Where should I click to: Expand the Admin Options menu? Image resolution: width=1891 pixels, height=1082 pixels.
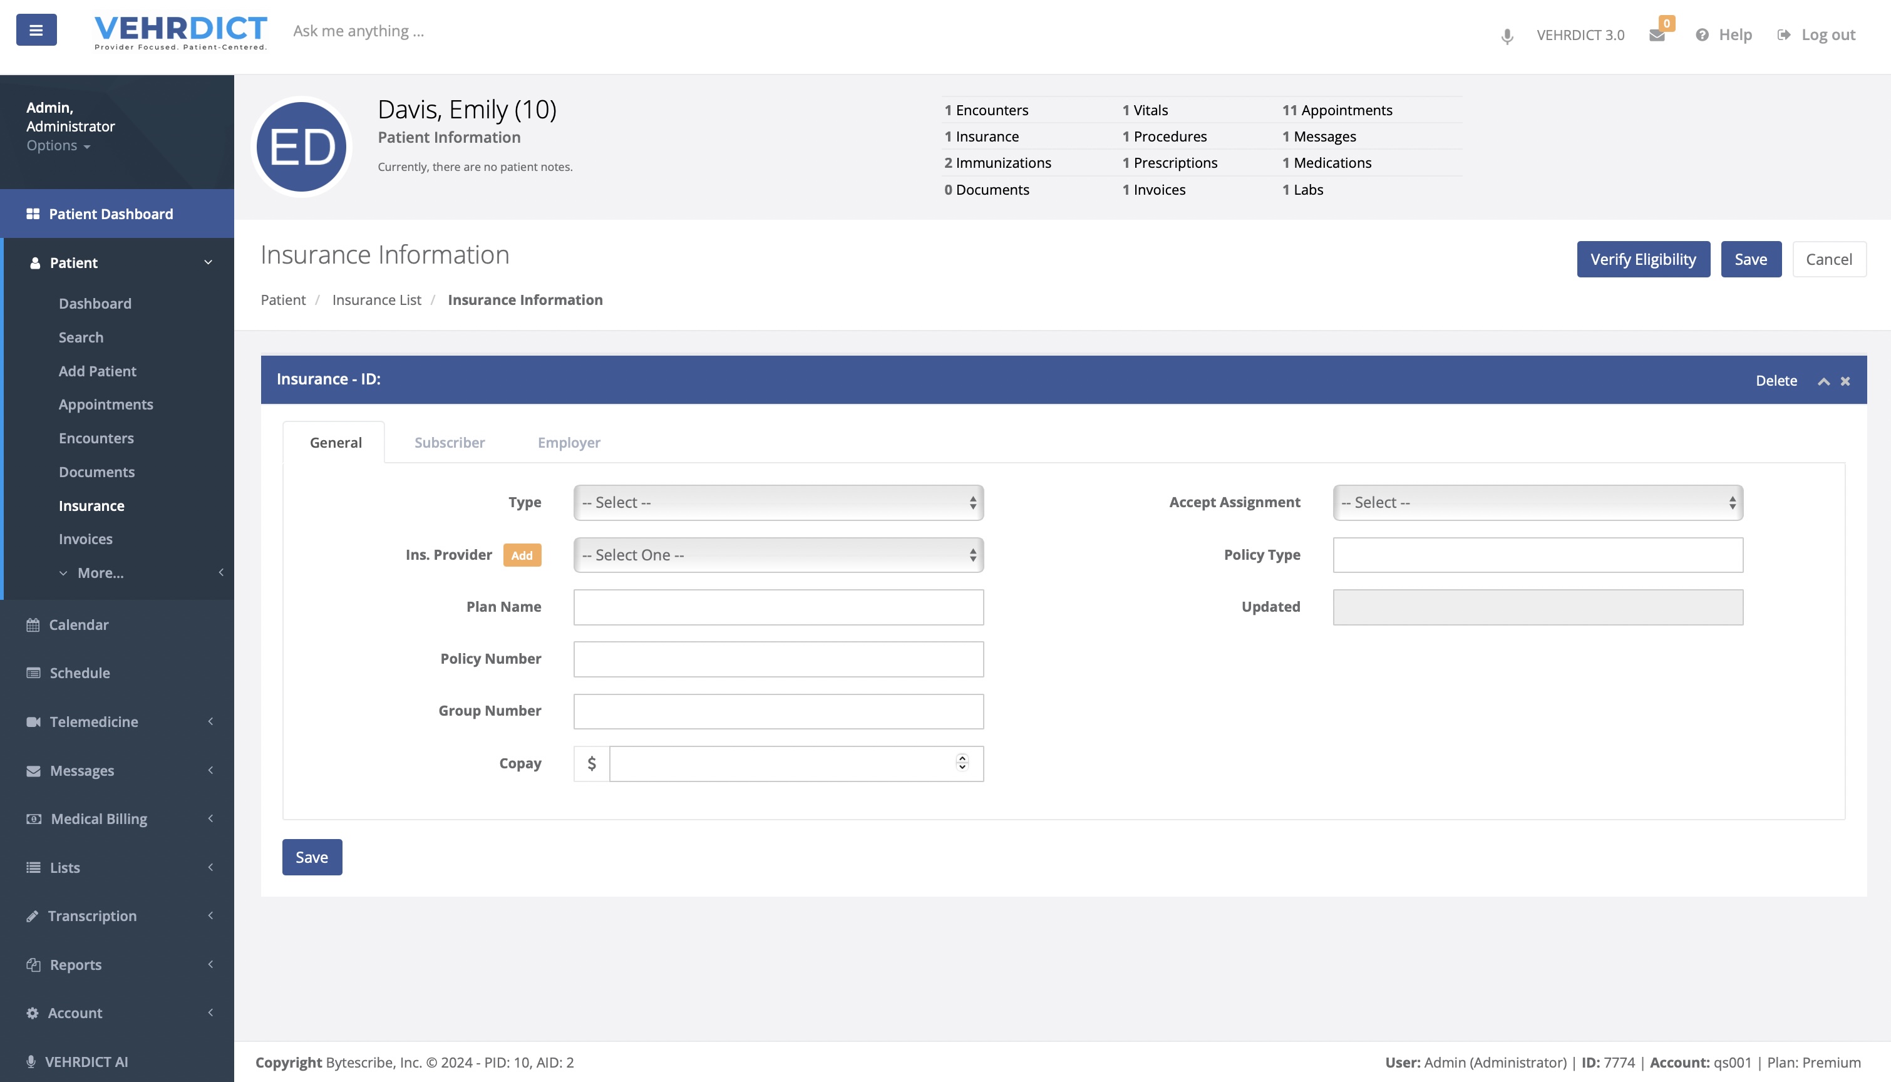58,146
